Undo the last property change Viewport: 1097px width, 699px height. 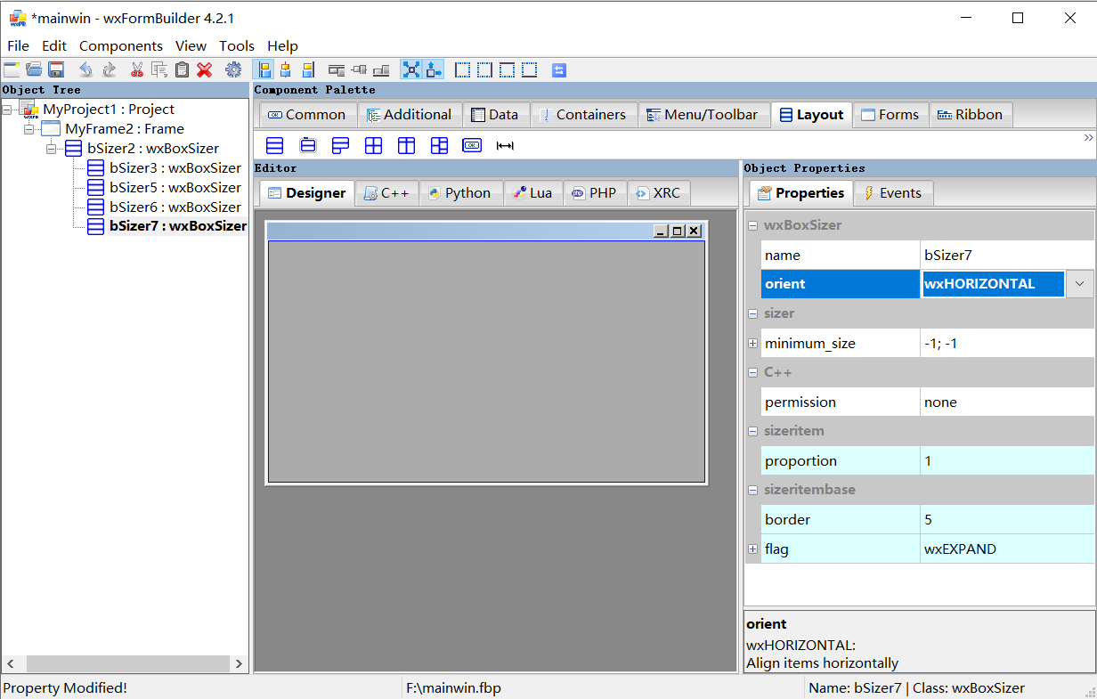tap(85, 69)
